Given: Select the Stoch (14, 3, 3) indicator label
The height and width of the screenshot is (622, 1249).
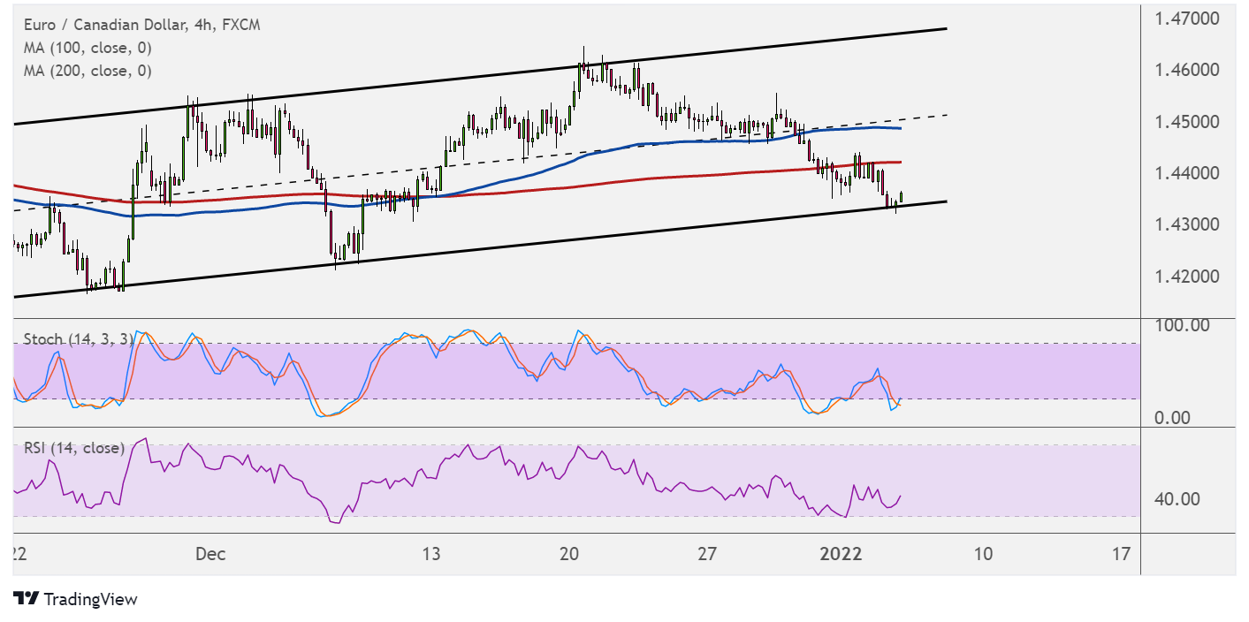Looking at the screenshot, I should pos(79,339).
